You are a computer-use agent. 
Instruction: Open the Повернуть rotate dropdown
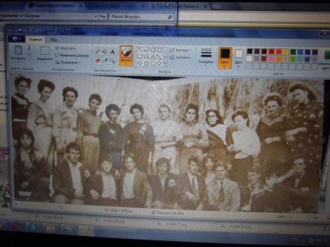pyautogui.click(x=68, y=63)
